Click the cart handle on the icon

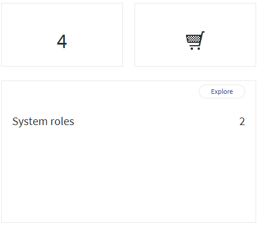203,33
